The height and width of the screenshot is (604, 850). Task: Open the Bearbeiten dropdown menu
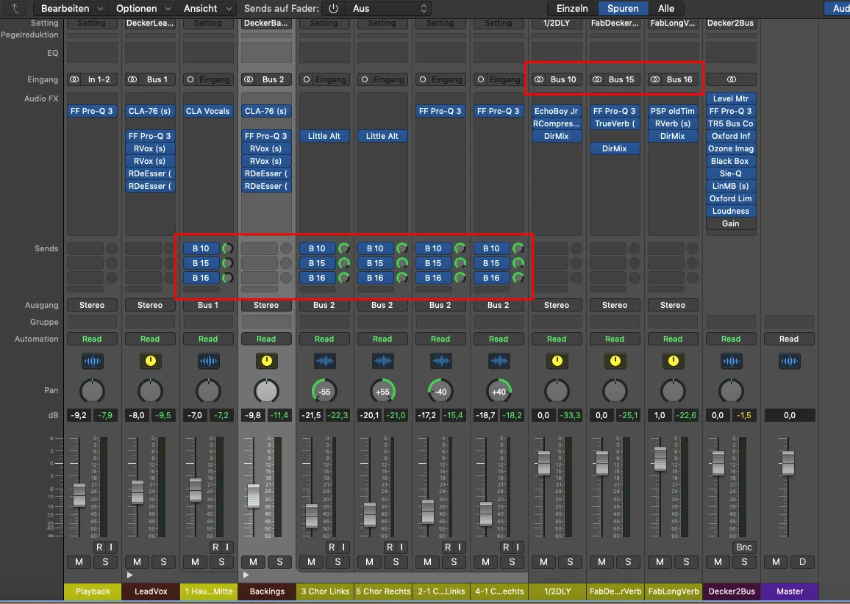(71, 8)
